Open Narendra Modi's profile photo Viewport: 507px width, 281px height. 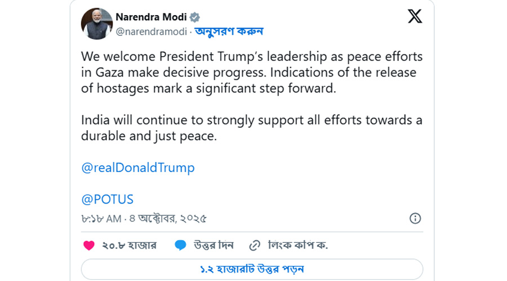coord(97,24)
